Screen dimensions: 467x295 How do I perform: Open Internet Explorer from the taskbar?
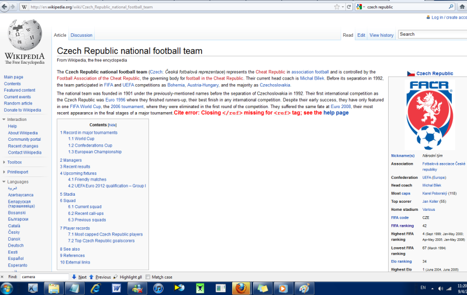[x=94, y=288]
